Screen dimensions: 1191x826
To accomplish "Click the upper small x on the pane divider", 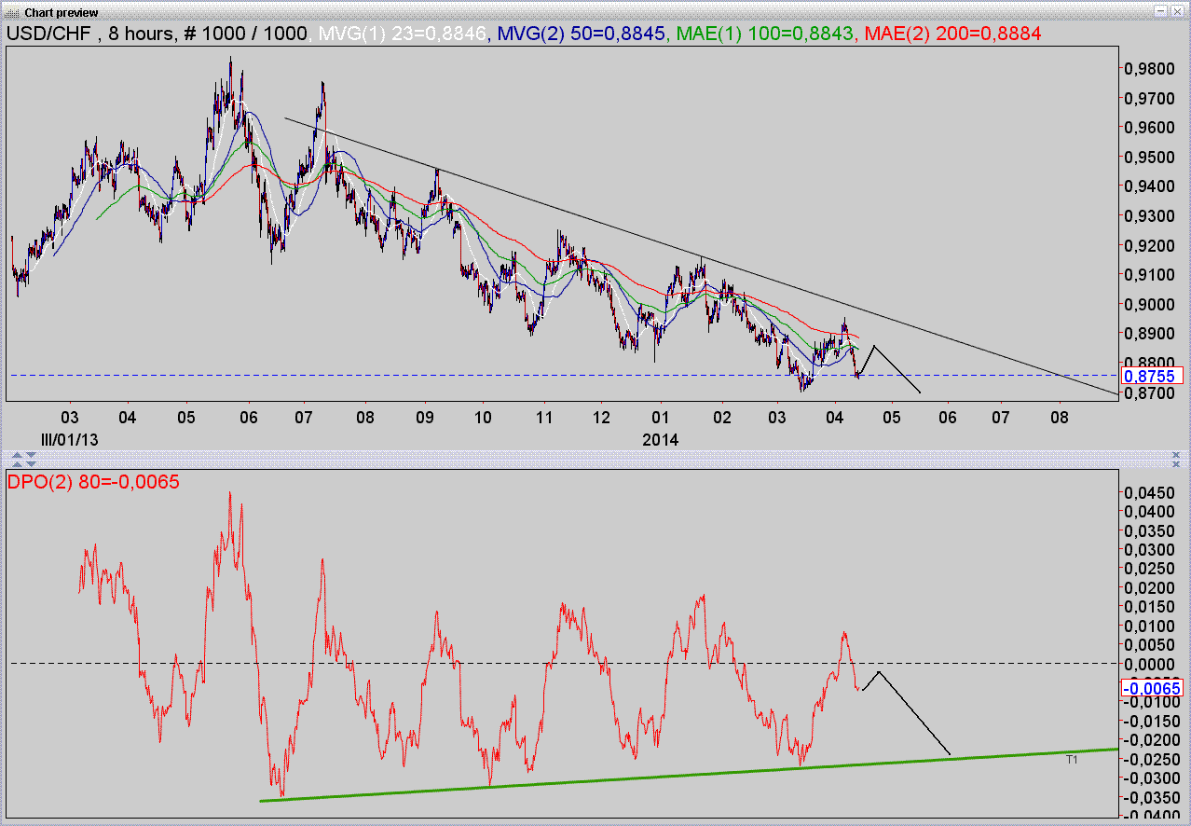I will tap(1176, 455).
